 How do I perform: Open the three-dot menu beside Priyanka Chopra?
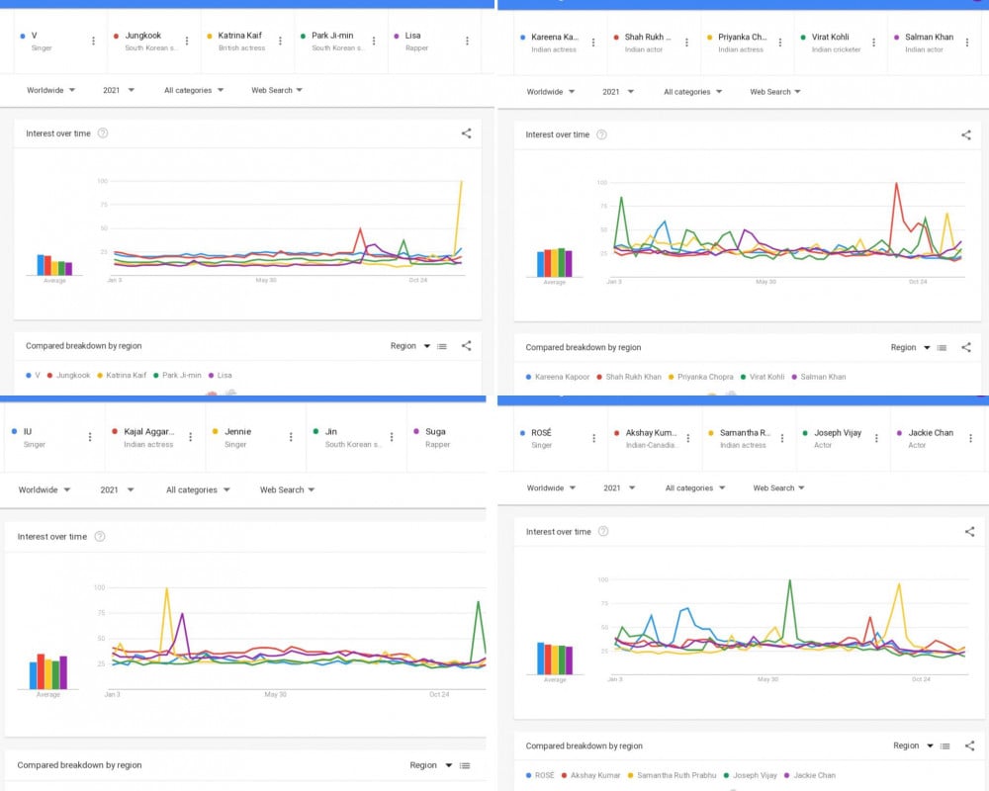click(779, 43)
